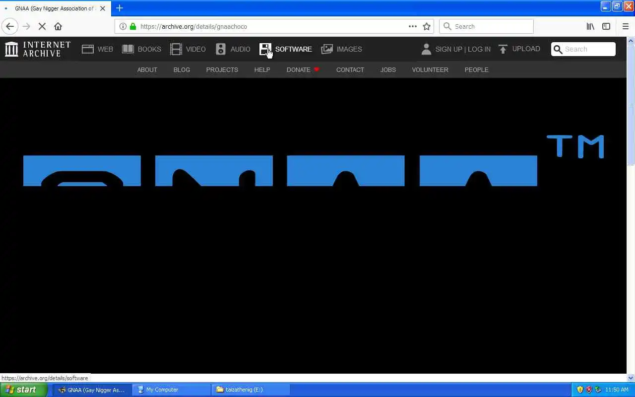
Task: Click the page scrollbar down arrow
Action: [x=631, y=378]
